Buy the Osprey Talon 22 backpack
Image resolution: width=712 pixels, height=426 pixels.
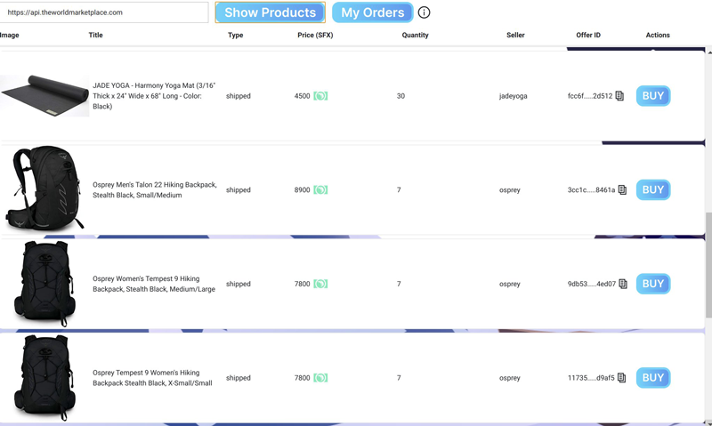(x=653, y=189)
